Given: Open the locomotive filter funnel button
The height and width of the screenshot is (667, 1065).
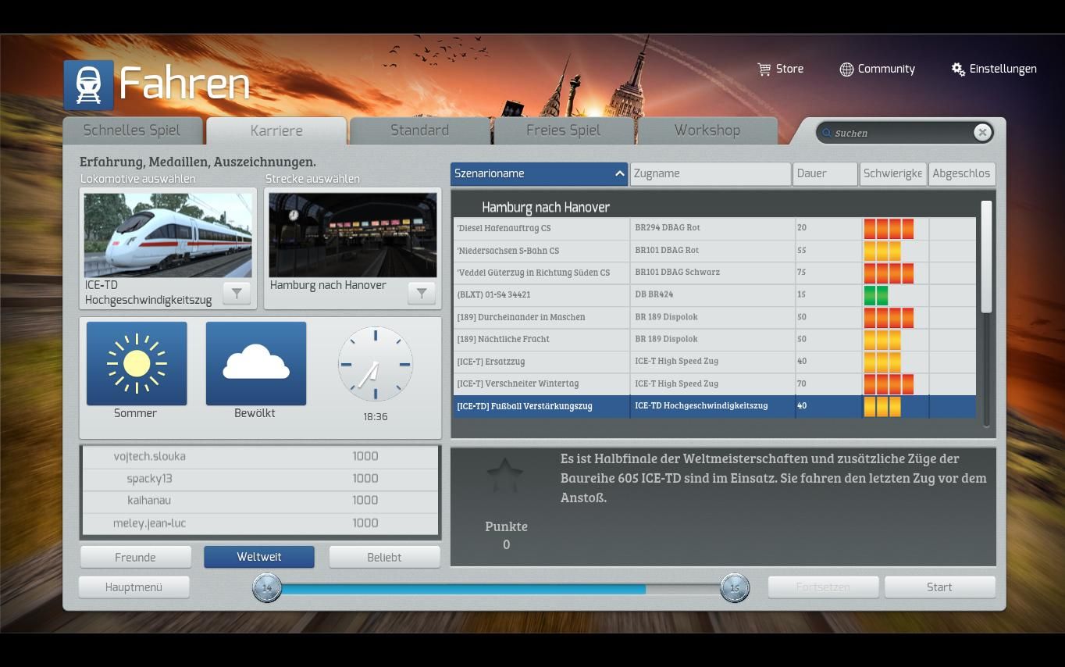Looking at the screenshot, I should [x=237, y=294].
